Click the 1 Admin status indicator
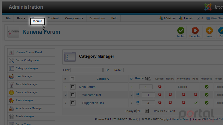 [x=186, y=18]
